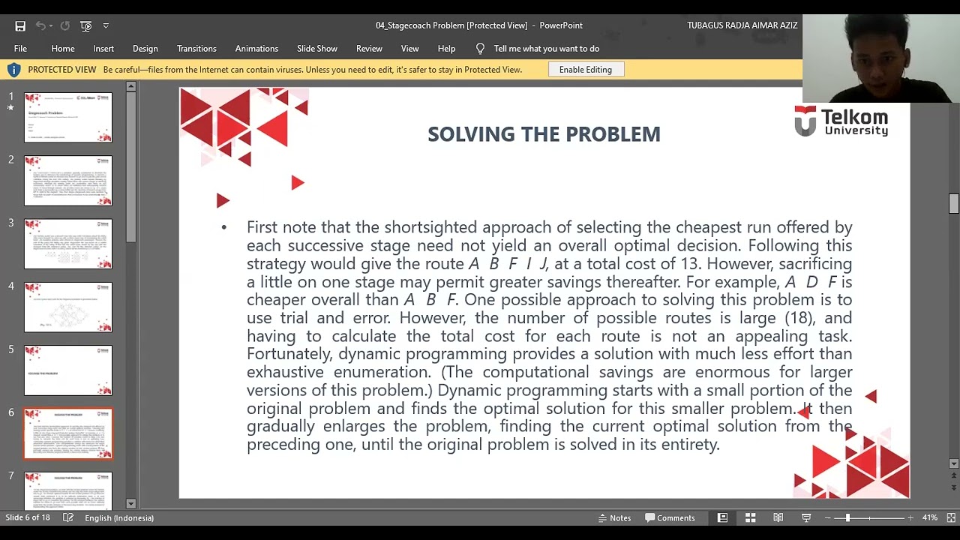Select slide 5 thumbnail
The image size is (960, 540).
(68, 370)
